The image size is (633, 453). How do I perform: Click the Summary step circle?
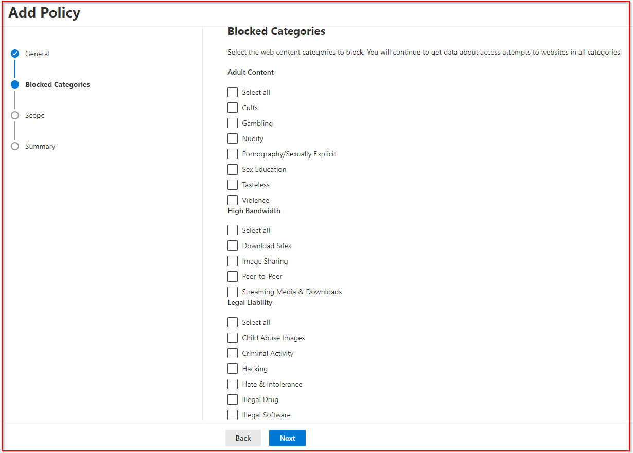coord(15,146)
